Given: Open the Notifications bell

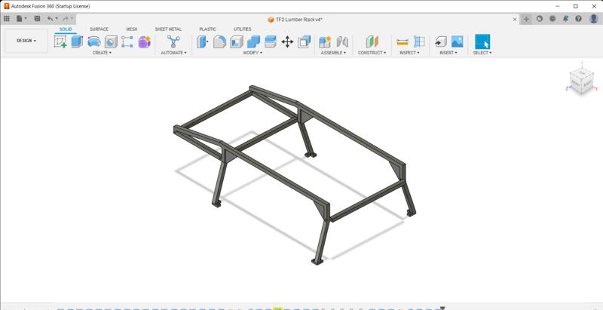Looking at the screenshot, I should click(x=566, y=18).
